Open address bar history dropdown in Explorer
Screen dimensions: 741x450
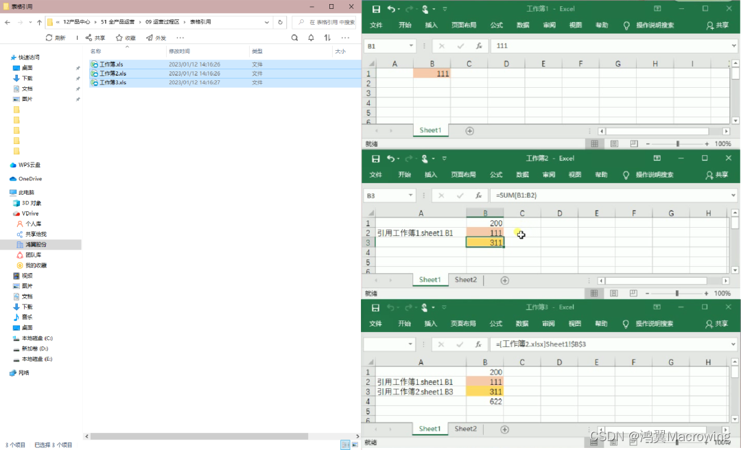(267, 22)
